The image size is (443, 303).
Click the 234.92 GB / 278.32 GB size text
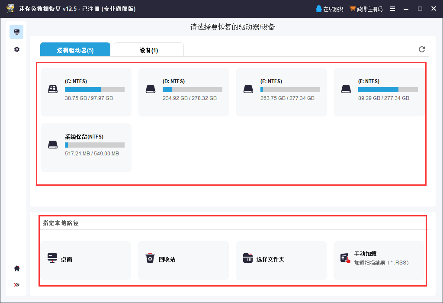point(189,98)
